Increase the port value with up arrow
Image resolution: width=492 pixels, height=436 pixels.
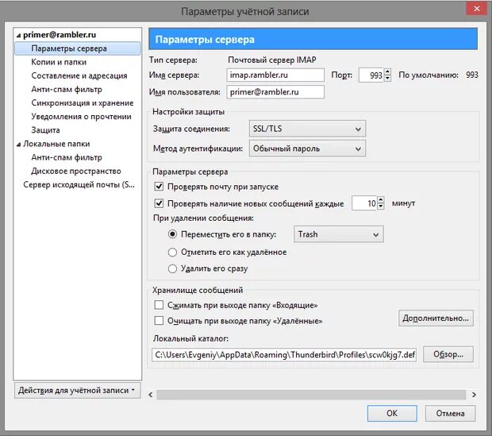[387, 72]
